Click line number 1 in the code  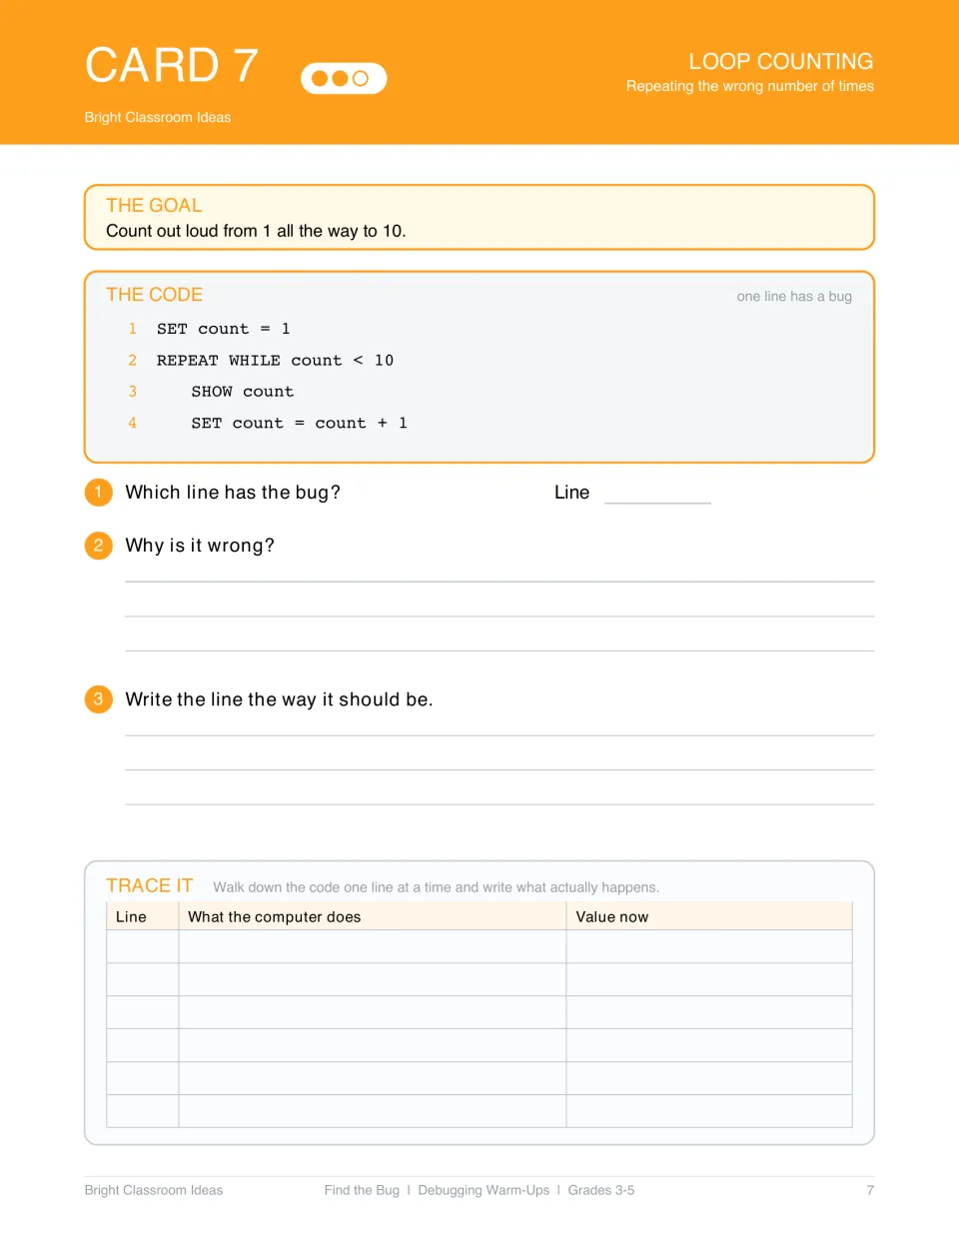(132, 329)
